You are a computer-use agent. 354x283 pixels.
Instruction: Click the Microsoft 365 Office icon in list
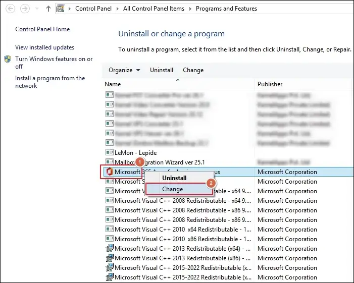coord(110,172)
